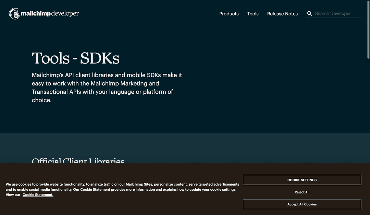
Task: Accept All Cookies in the banner
Action: coord(302,204)
